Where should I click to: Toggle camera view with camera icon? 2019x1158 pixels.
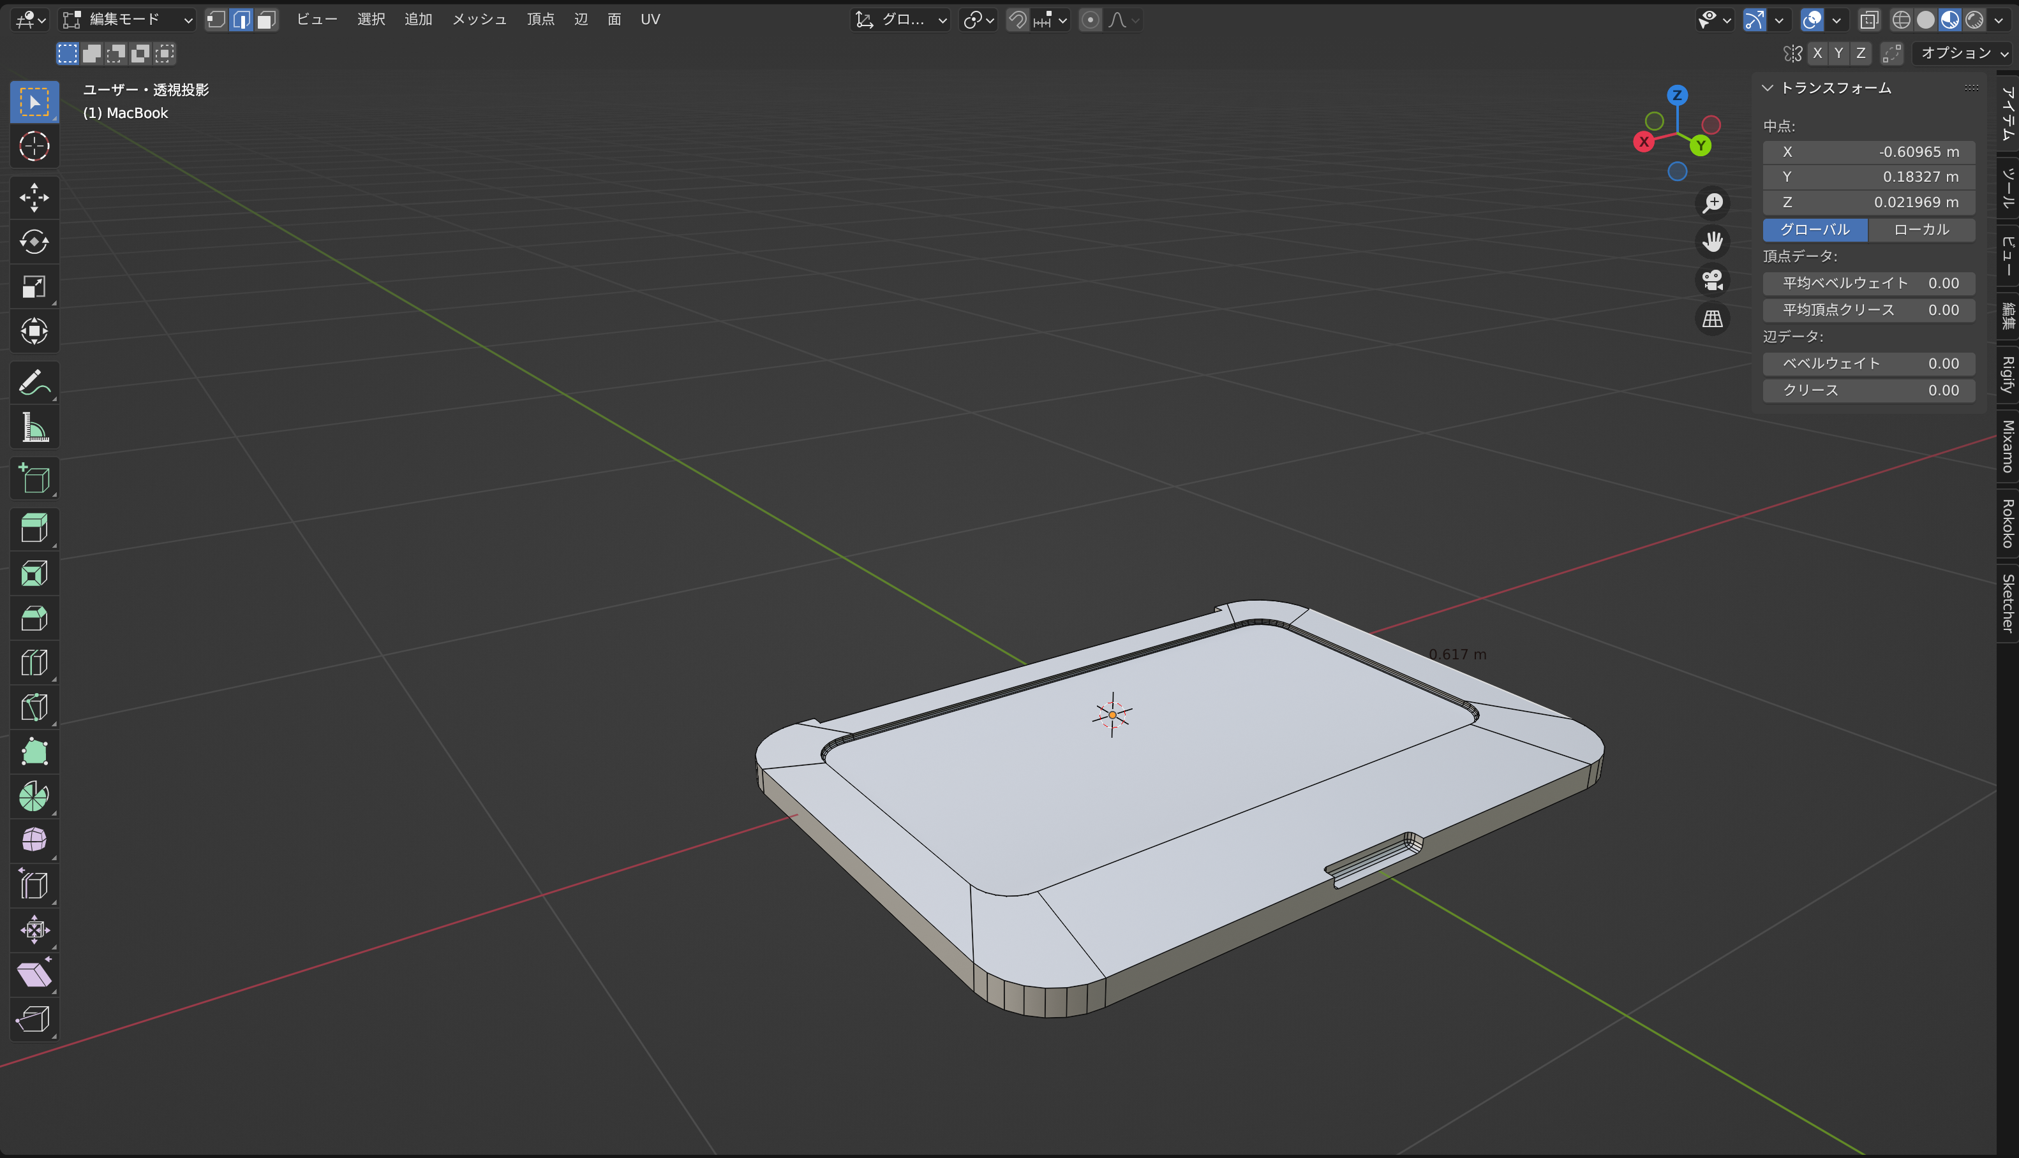1713,281
